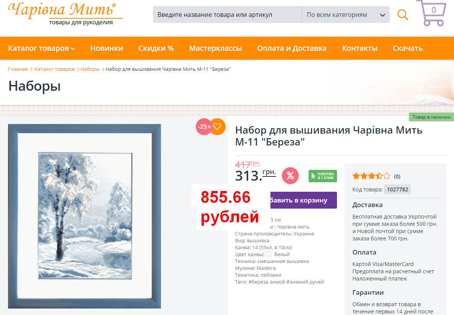Open the Скидки % menu item
This screenshot has height=315, width=454.
click(x=156, y=48)
